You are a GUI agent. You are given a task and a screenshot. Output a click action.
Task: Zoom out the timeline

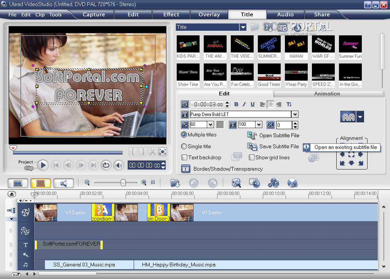(x=87, y=183)
